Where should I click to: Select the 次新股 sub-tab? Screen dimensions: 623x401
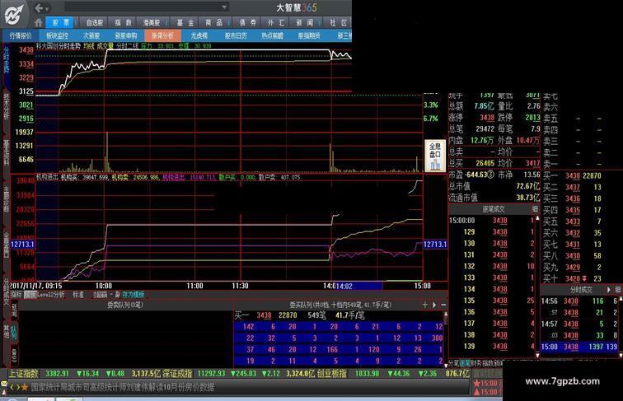click(x=91, y=35)
